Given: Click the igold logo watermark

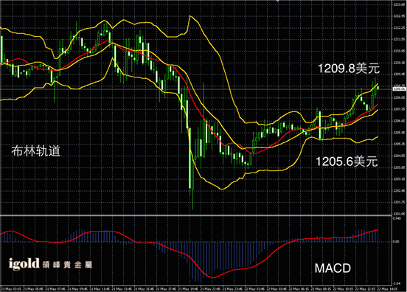Looking at the screenshot, I should (x=50, y=264).
